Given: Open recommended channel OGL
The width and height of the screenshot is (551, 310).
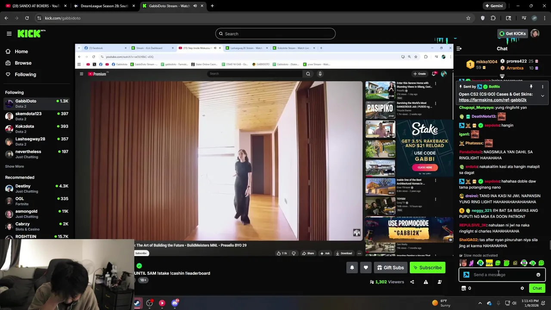Looking at the screenshot, I should 37,201.
